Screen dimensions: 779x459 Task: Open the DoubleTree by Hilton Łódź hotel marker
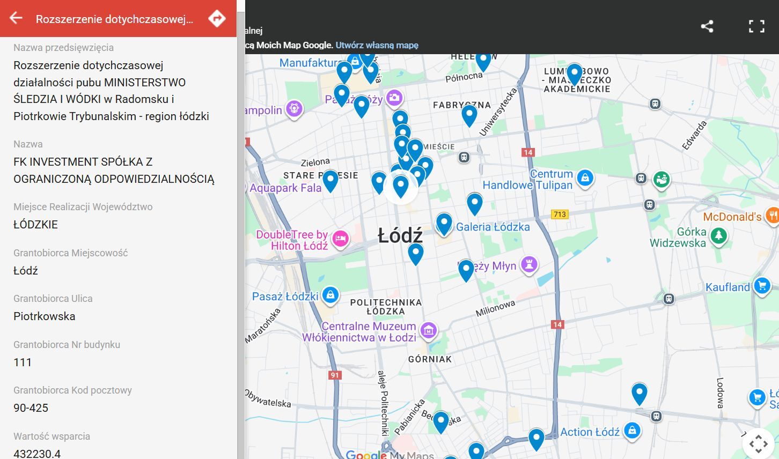tap(340, 239)
